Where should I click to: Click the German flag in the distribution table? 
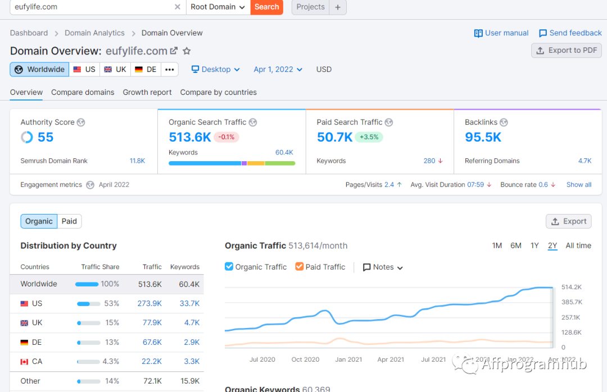pyautogui.click(x=24, y=343)
